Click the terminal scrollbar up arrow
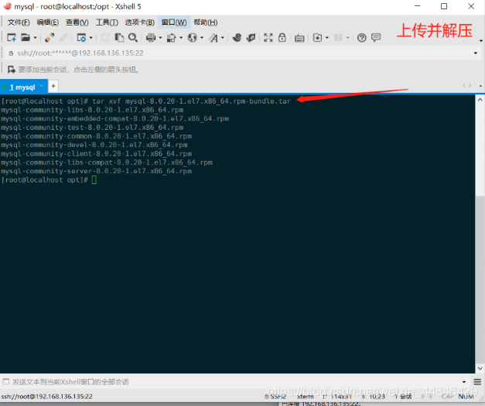This screenshot has height=406, width=485. (480, 100)
